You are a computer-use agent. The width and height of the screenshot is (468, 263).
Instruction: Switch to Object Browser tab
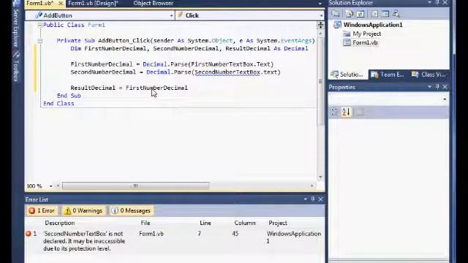[154, 3]
